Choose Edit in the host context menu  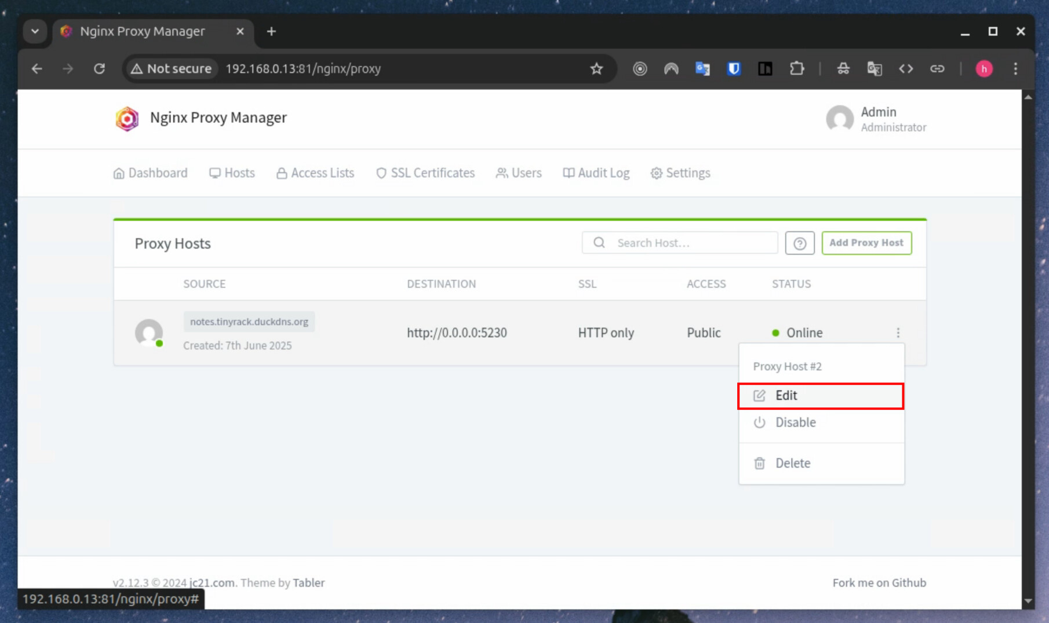(821, 396)
